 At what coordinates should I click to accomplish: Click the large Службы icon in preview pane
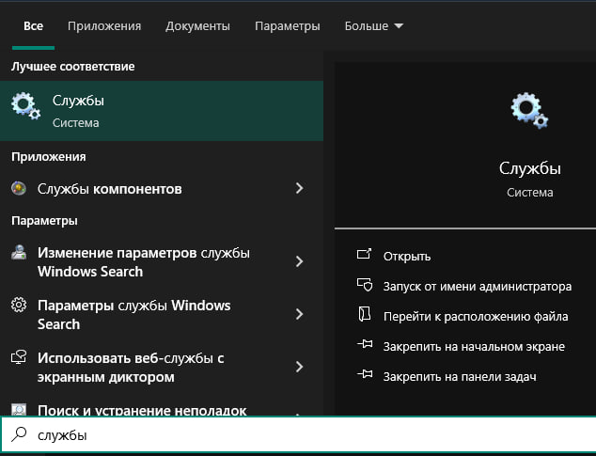tap(529, 110)
